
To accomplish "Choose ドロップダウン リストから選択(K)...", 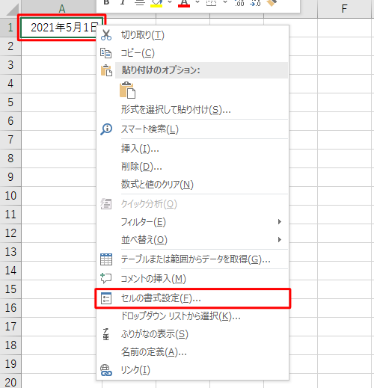I will [x=192, y=316].
